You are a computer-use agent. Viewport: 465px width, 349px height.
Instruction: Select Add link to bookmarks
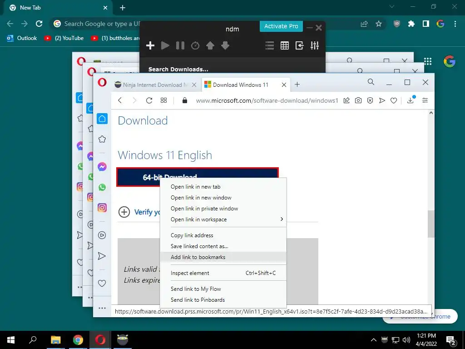click(x=223, y=257)
